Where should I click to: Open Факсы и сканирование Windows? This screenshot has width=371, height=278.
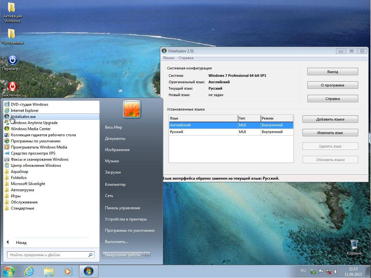(51, 159)
